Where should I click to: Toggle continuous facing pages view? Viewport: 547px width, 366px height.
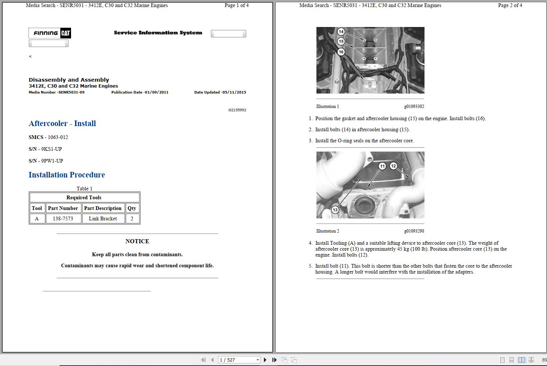tap(532, 360)
